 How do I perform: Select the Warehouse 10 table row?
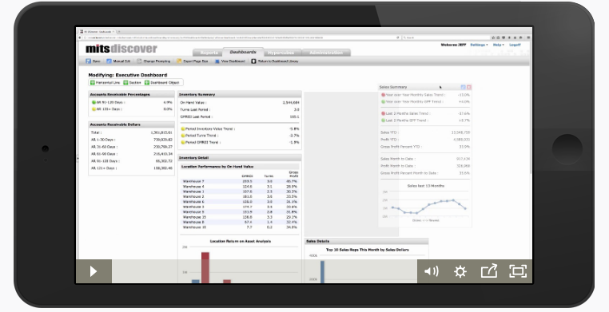point(240,227)
